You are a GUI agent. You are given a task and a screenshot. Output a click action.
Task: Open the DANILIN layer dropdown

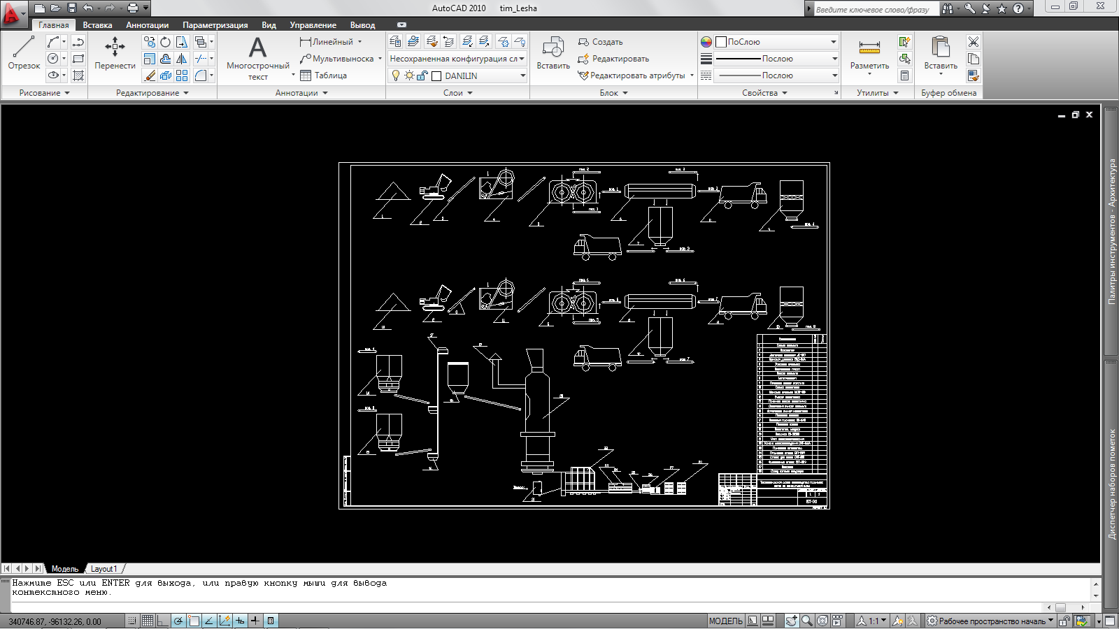pyautogui.click(x=522, y=75)
